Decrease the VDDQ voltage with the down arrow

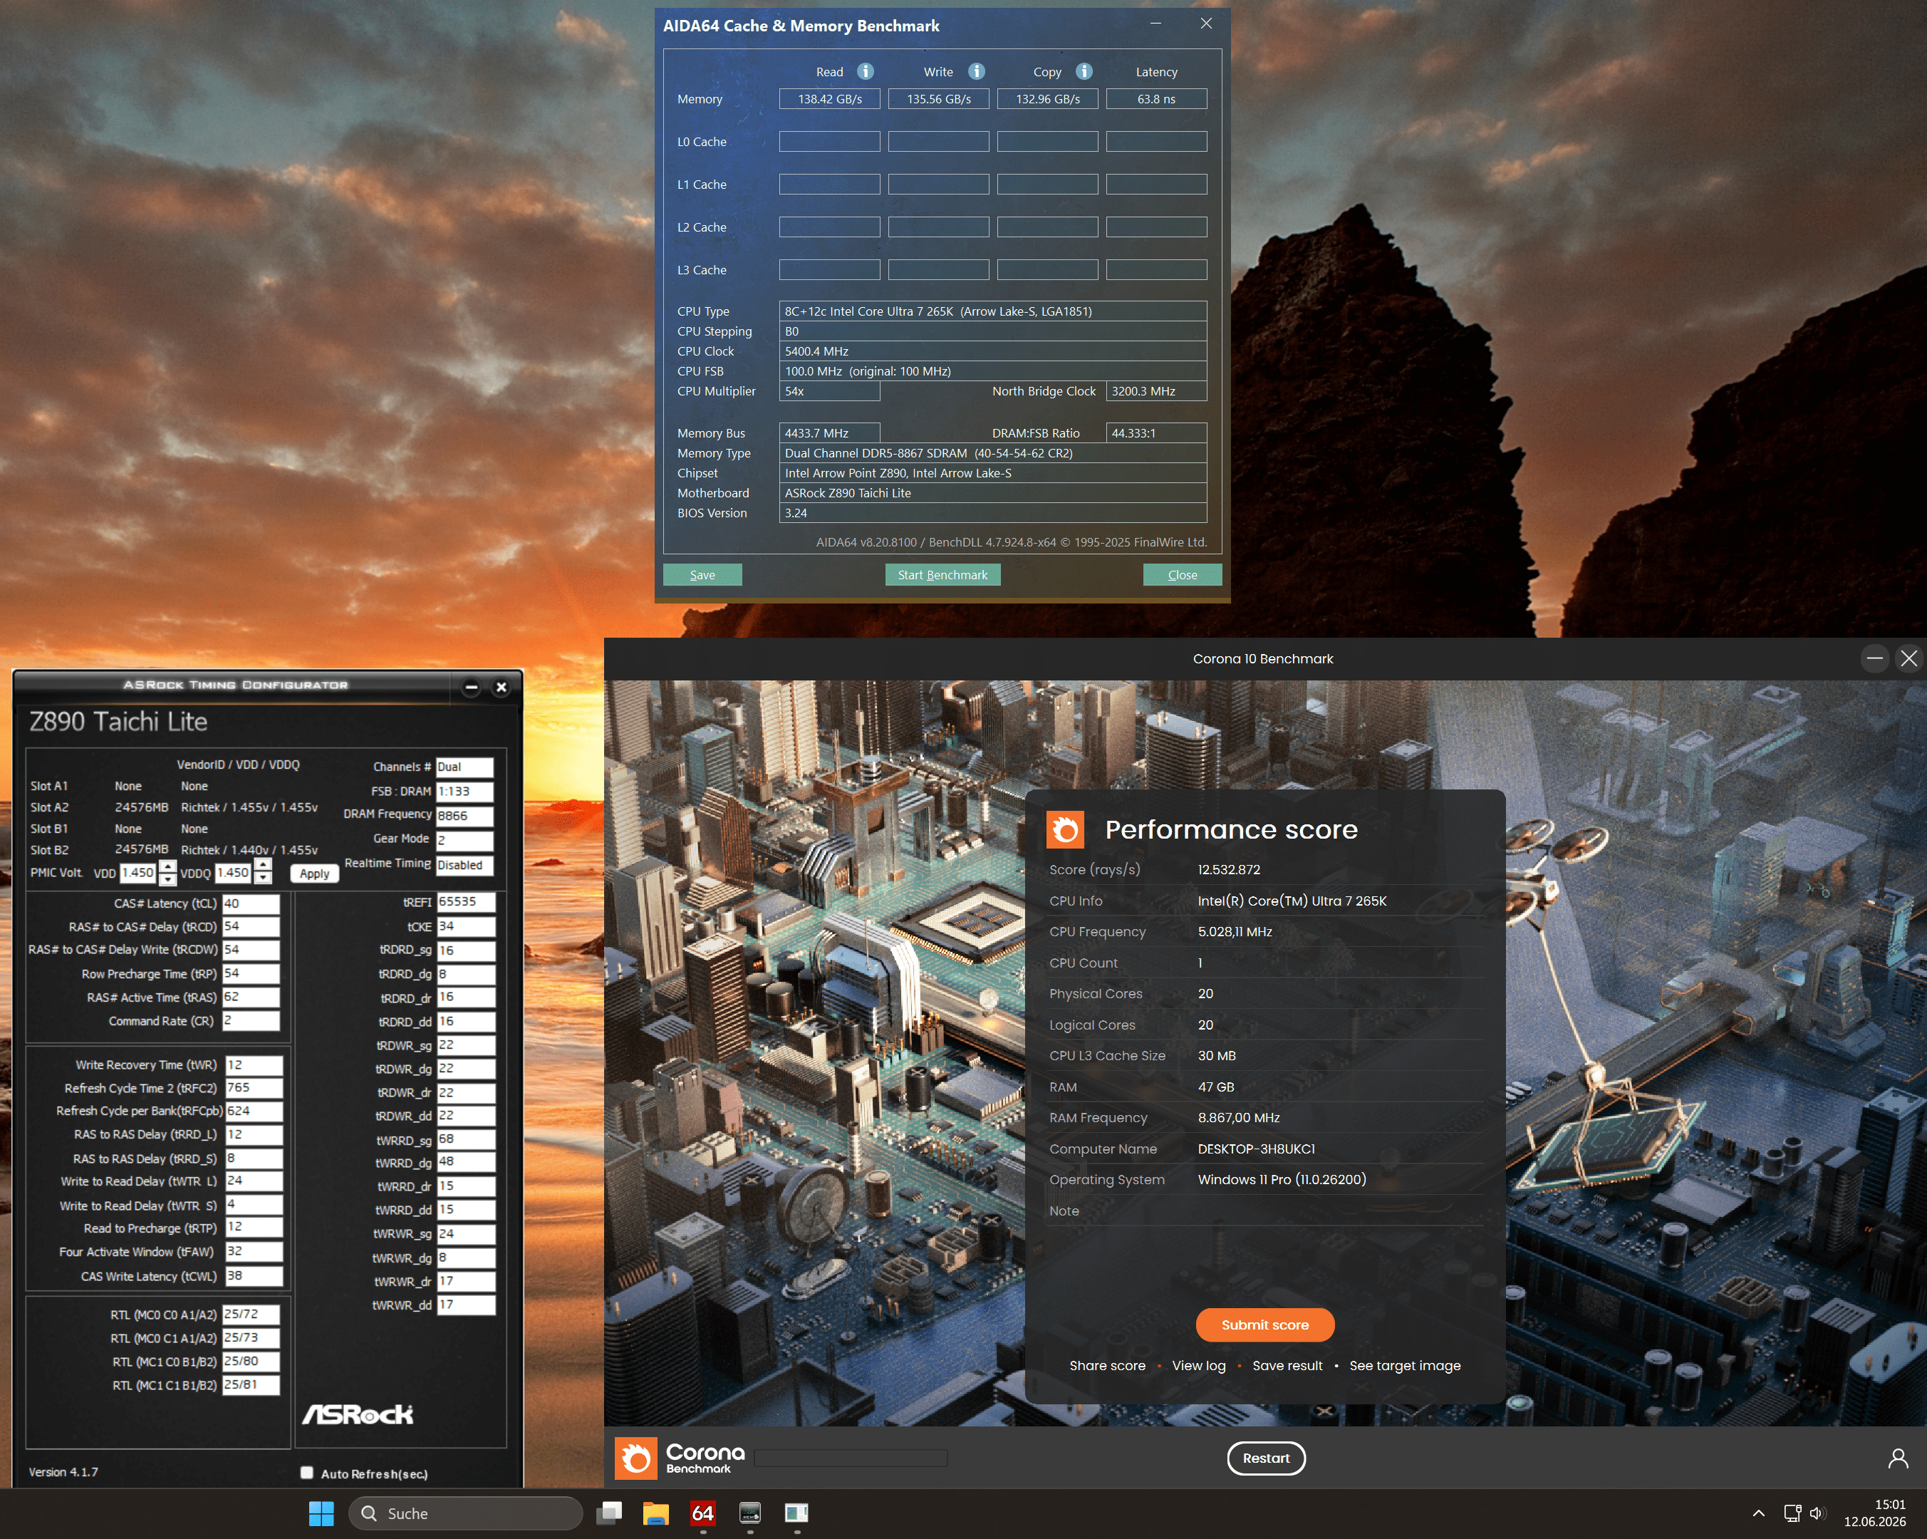click(263, 878)
